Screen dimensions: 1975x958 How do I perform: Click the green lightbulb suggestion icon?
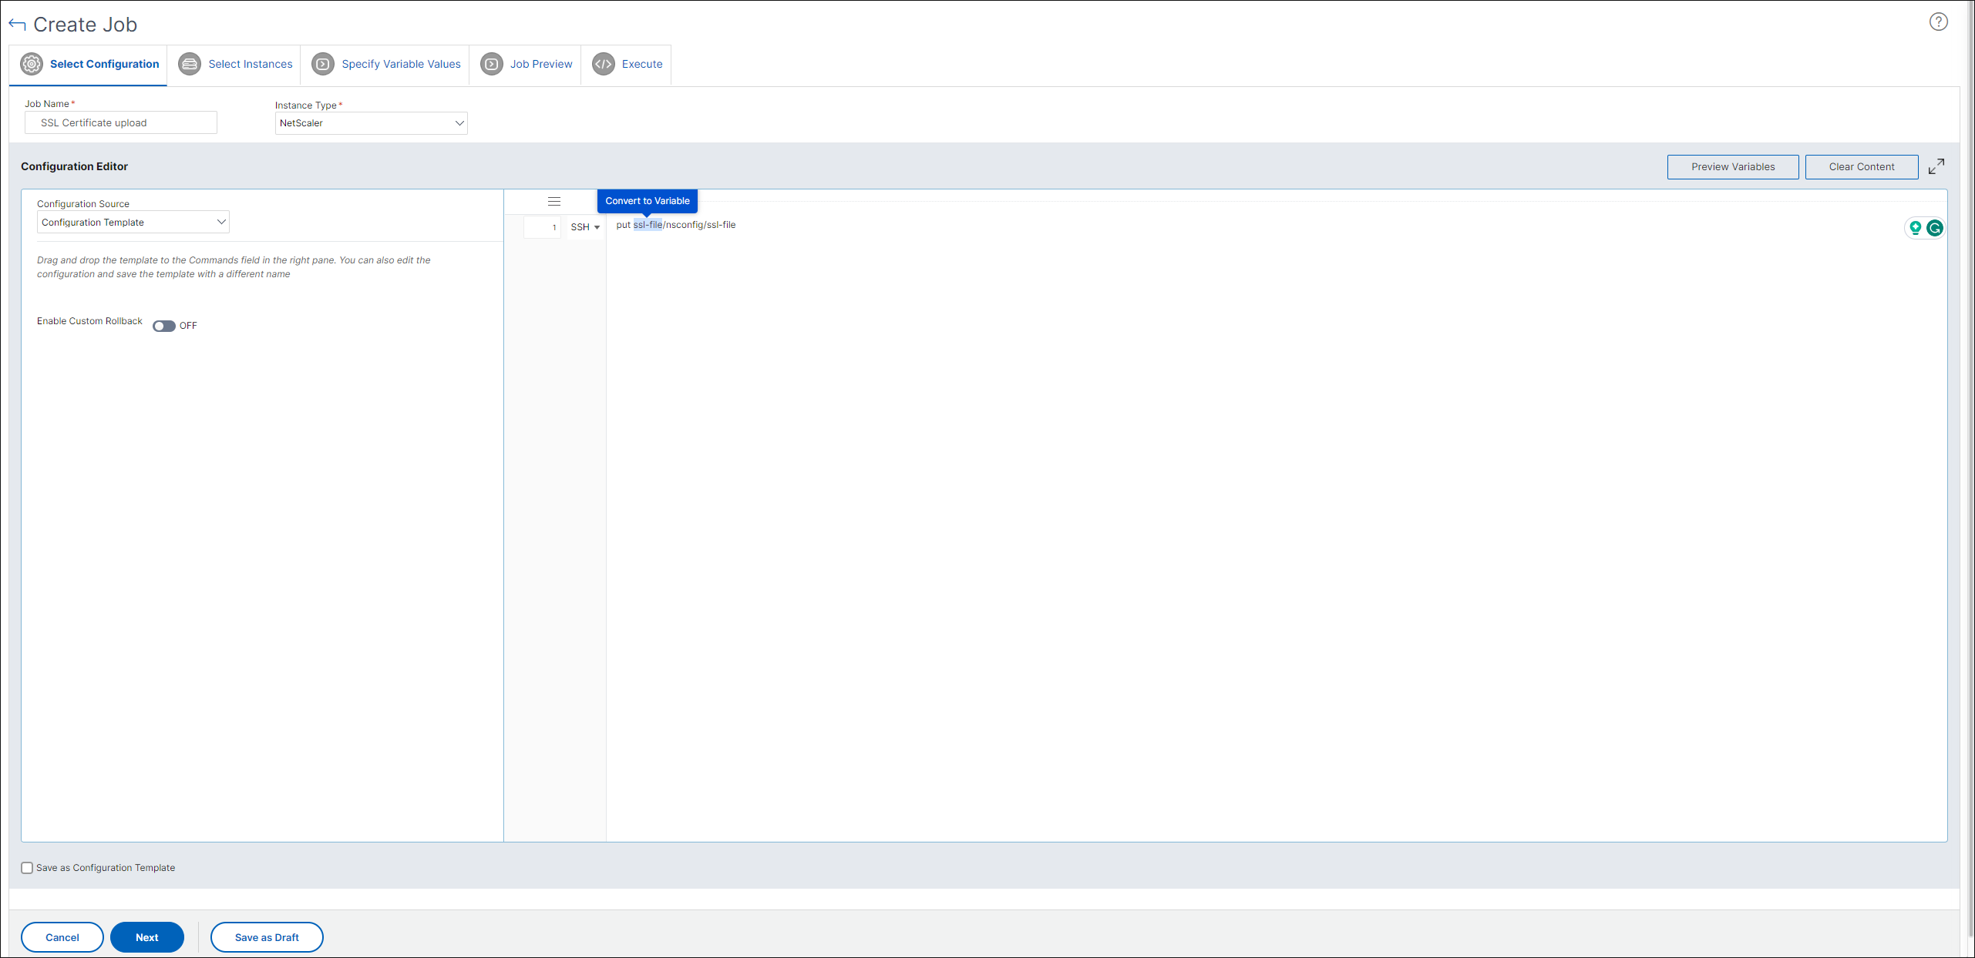1916,228
